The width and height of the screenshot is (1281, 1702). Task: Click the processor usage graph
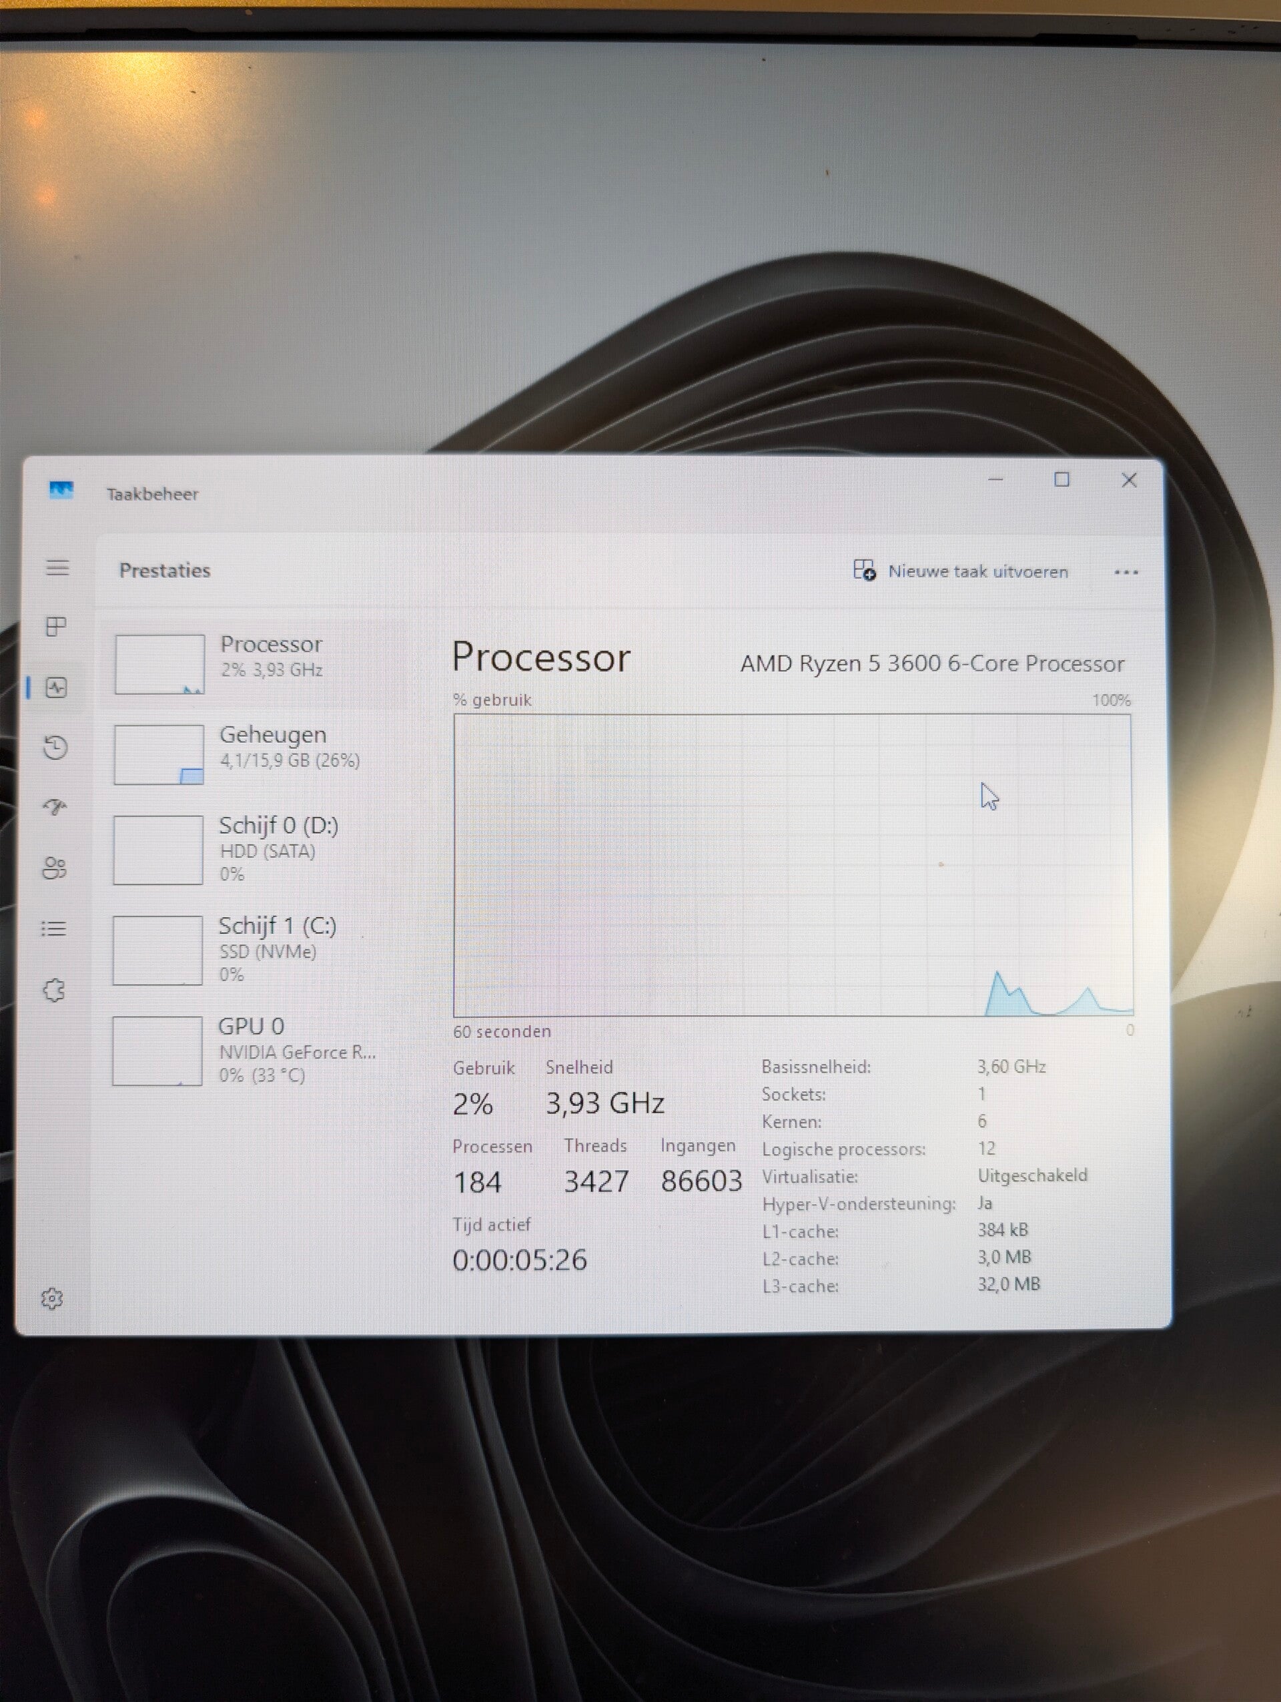[x=793, y=865]
